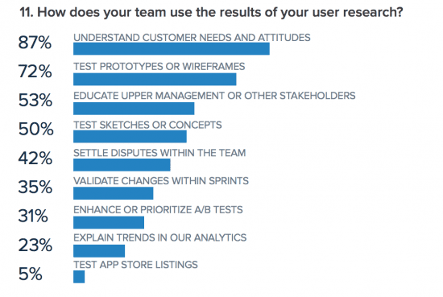Click the chart question title
443x297 pixels.
point(211,12)
